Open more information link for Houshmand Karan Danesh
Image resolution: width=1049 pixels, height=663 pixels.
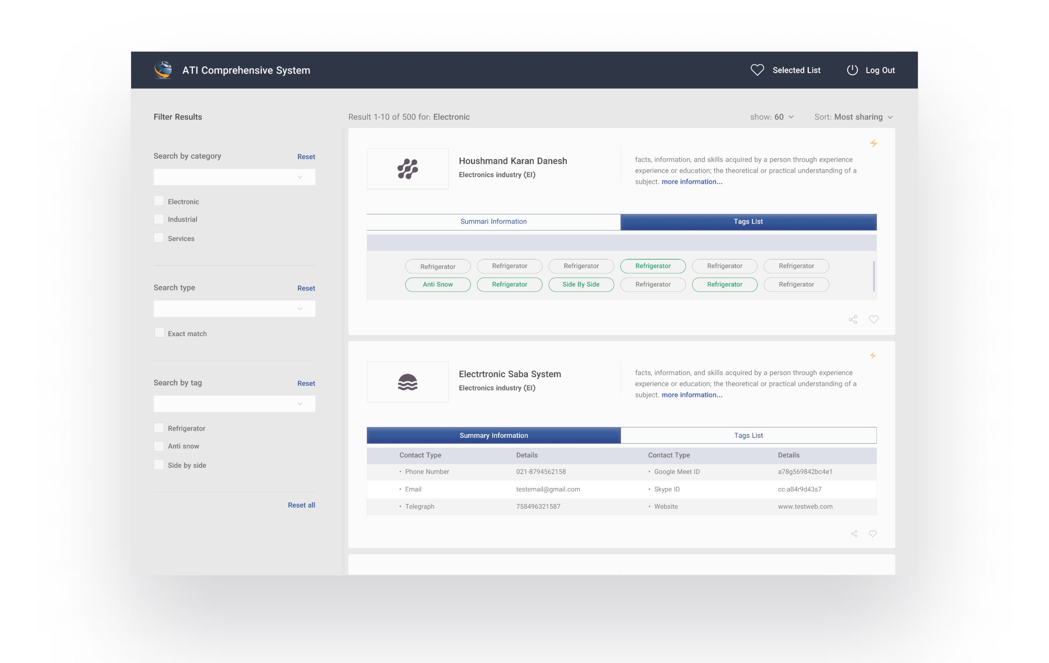click(691, 182)
